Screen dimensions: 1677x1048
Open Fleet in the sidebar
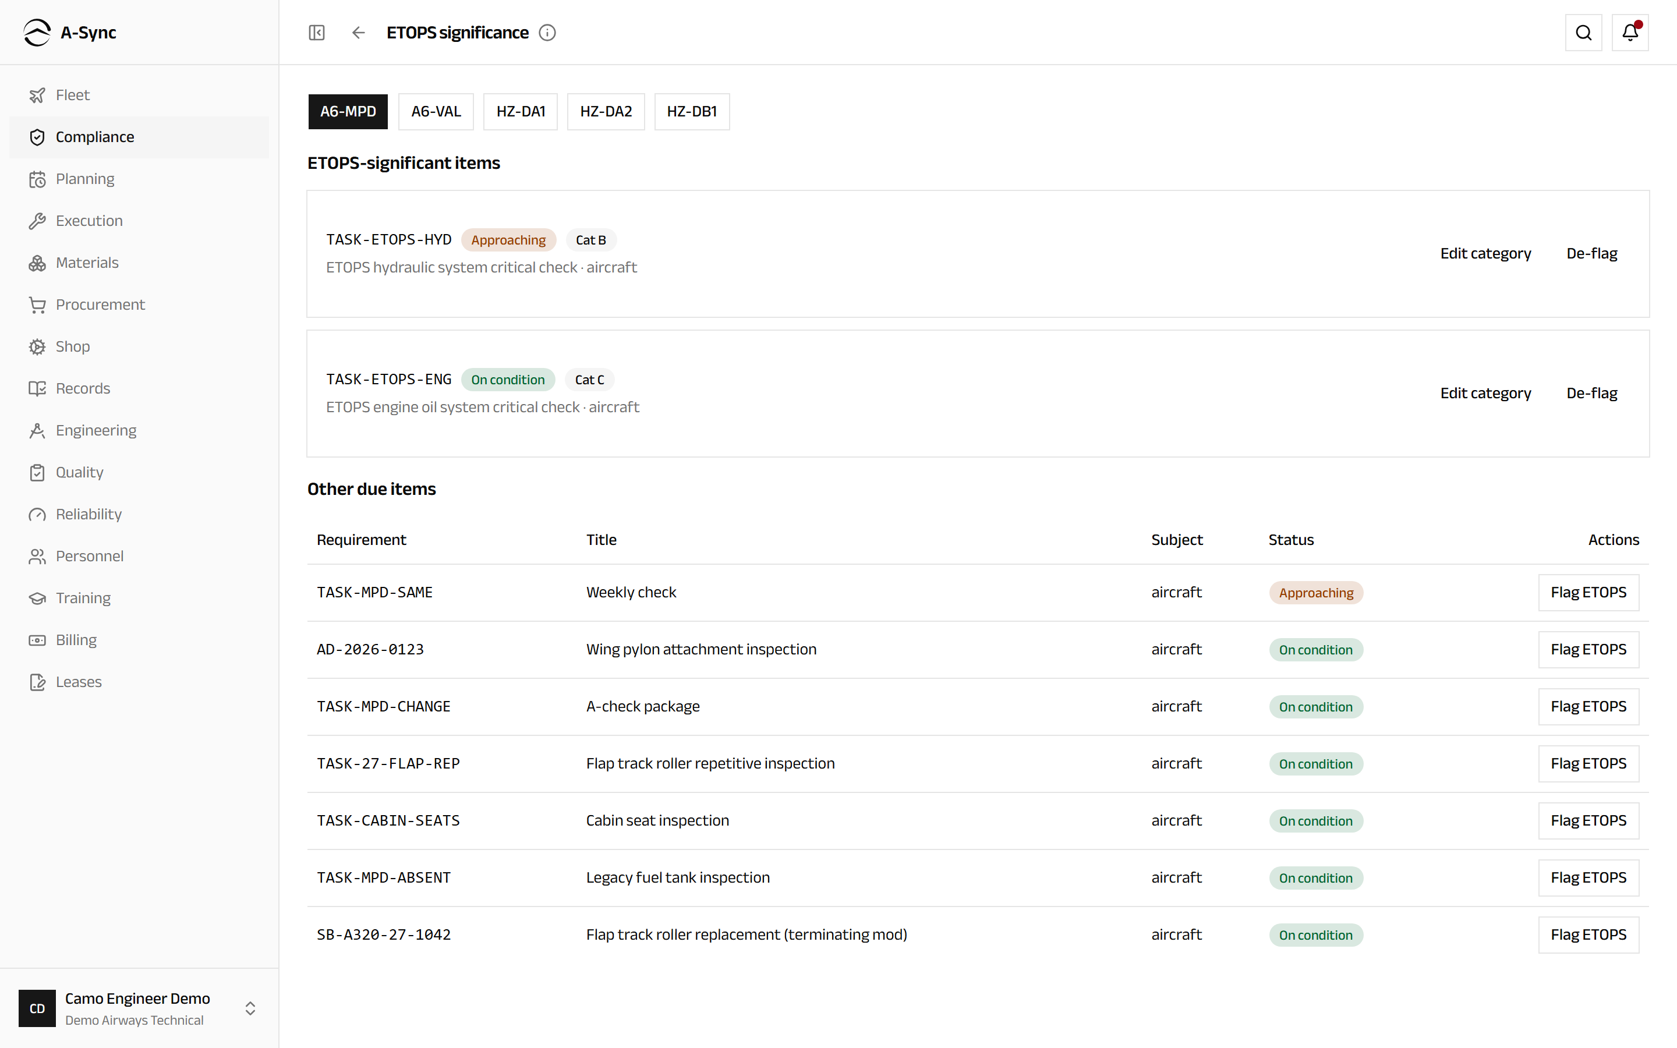(139, 95)
